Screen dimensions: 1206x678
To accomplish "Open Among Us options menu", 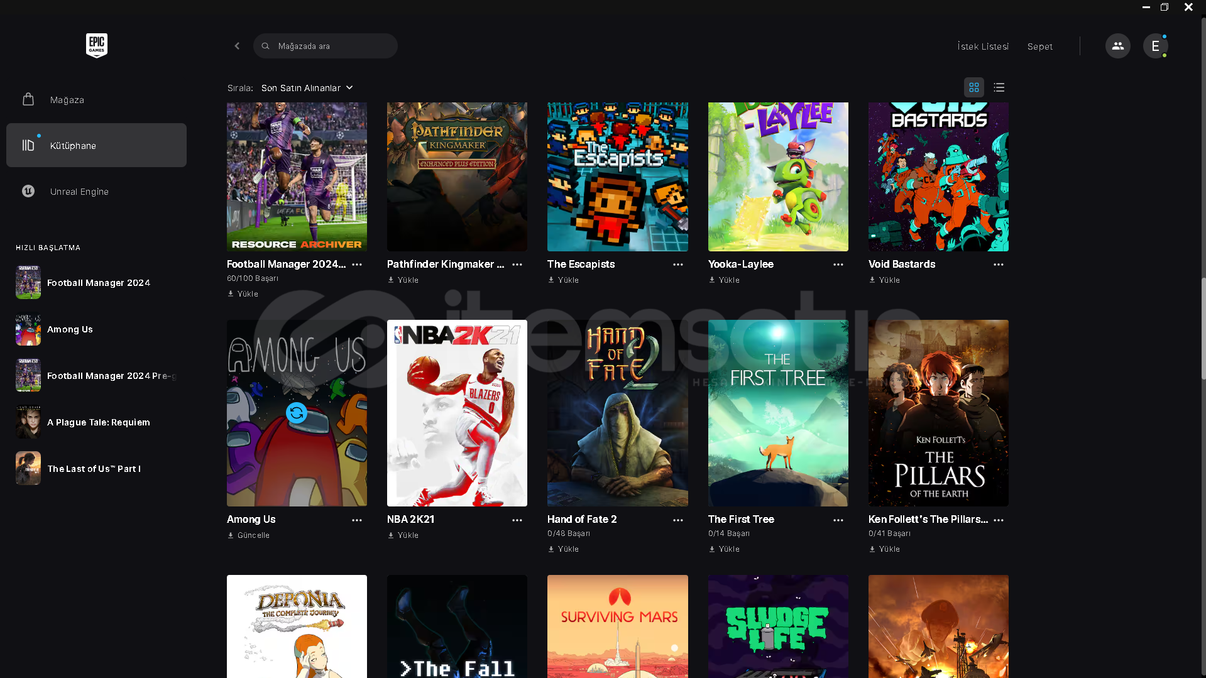I will [x=357, y=520].
